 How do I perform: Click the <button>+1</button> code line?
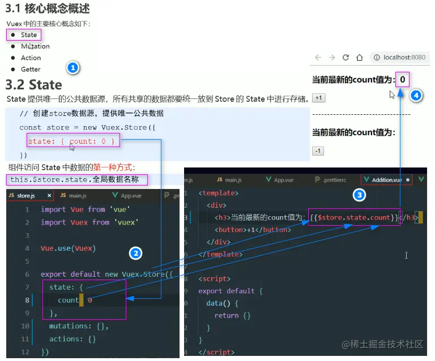click(253, 230)
